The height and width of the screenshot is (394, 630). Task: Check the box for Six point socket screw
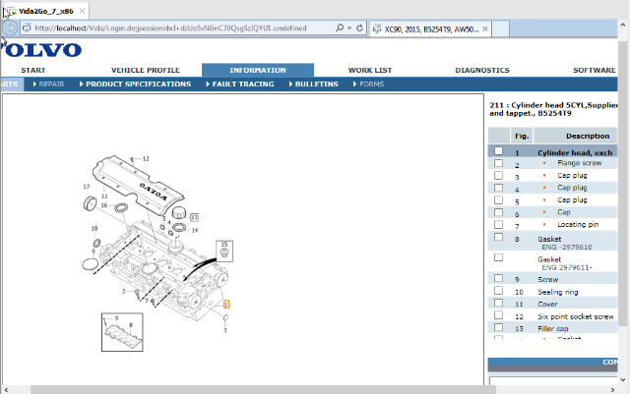pos(498,315)
